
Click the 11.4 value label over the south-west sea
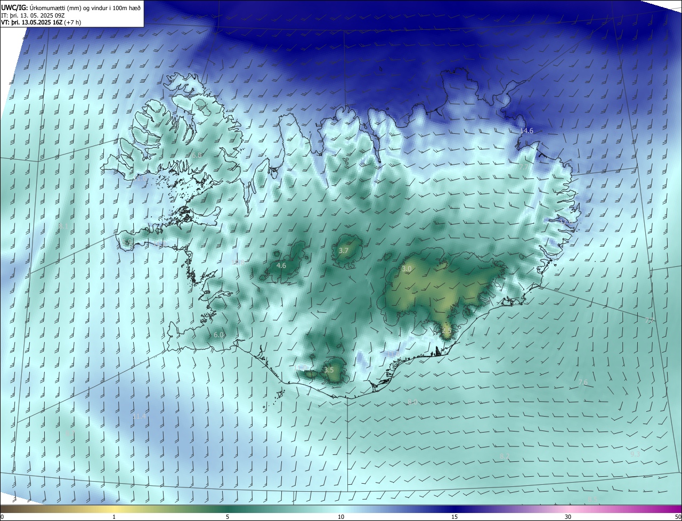tap(139, 416)
